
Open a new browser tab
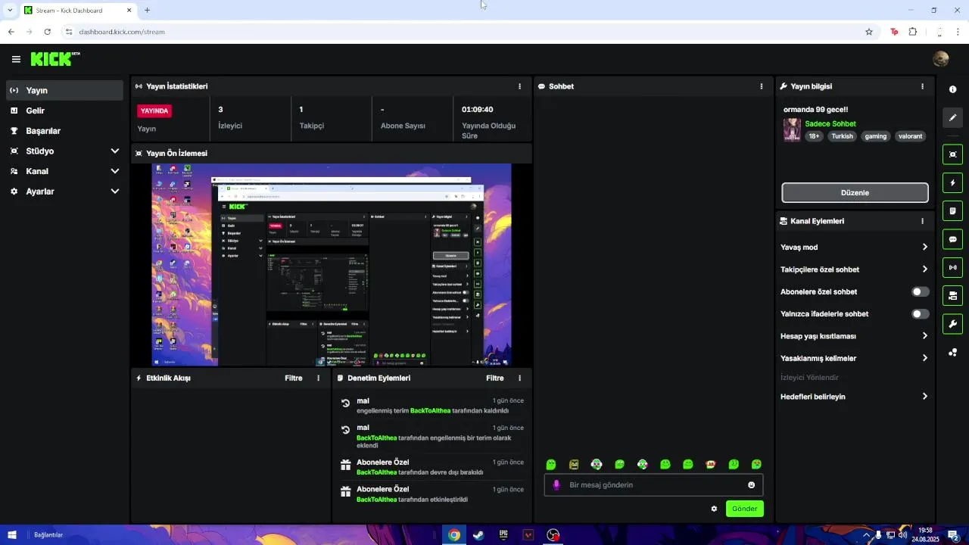coord(147,11)
